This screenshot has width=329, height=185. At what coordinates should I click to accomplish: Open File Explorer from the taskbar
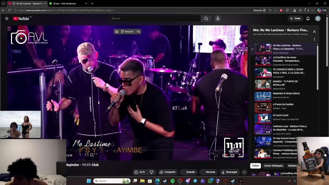click(142, 181)
